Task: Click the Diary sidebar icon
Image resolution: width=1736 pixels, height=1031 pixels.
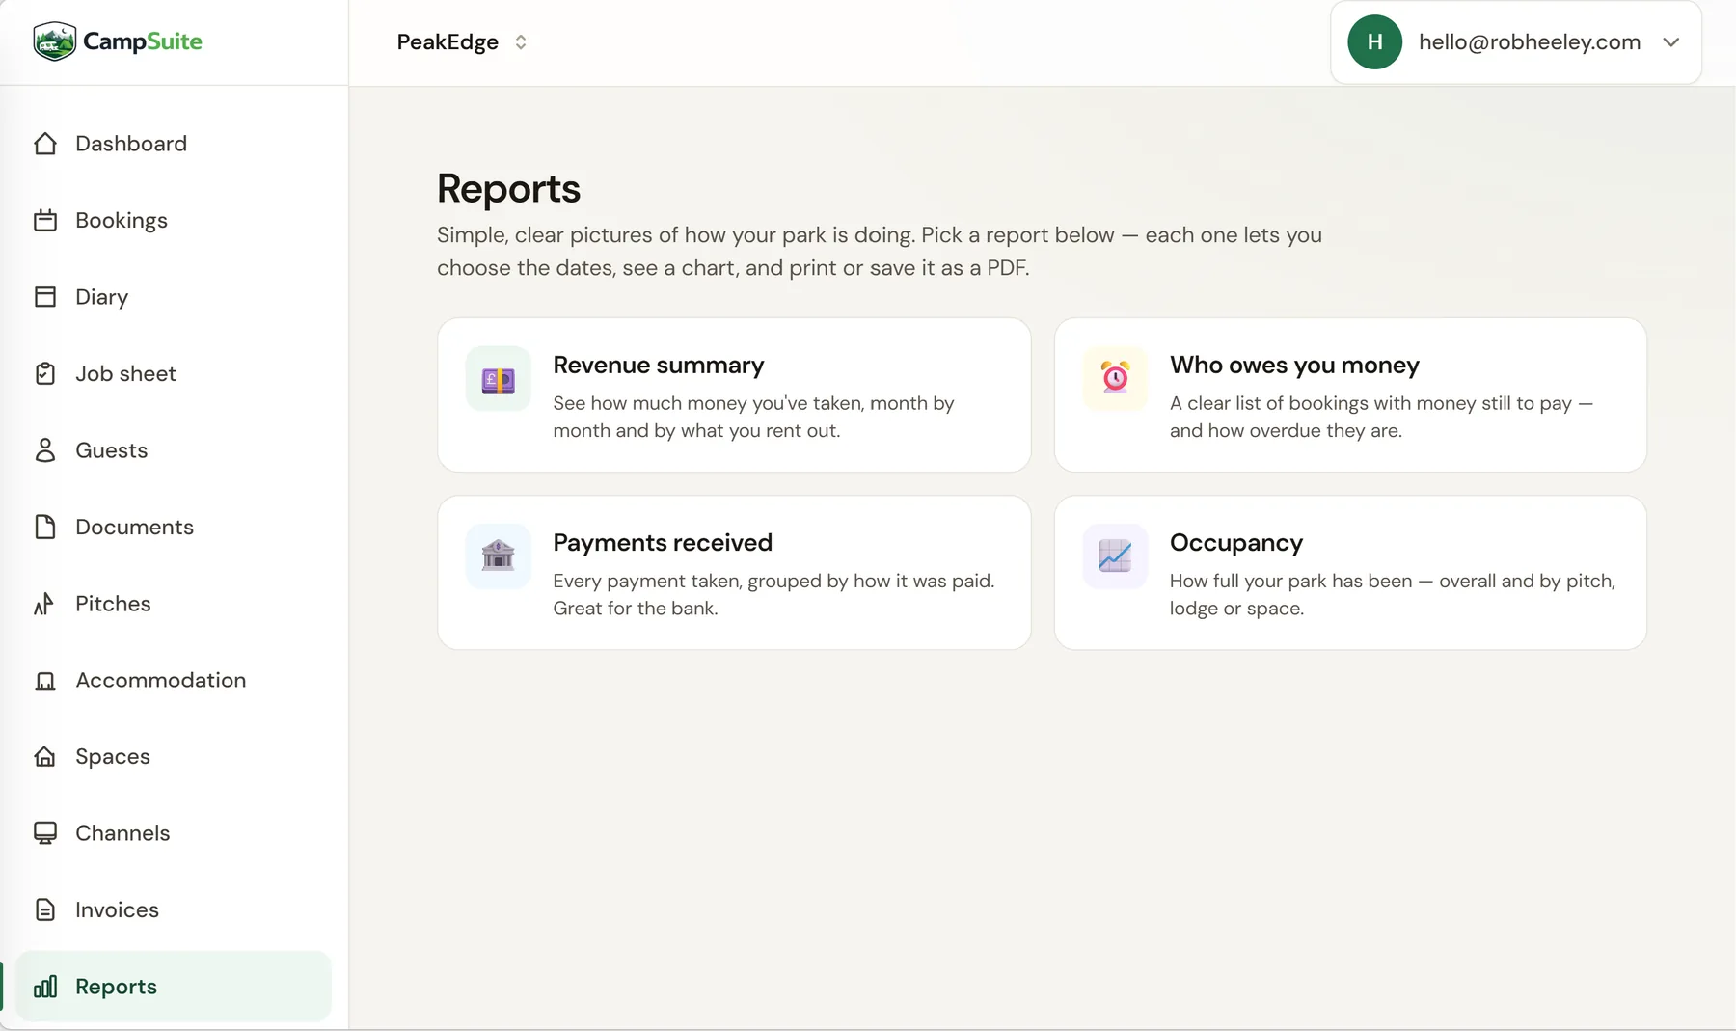Action: point(45,297)
